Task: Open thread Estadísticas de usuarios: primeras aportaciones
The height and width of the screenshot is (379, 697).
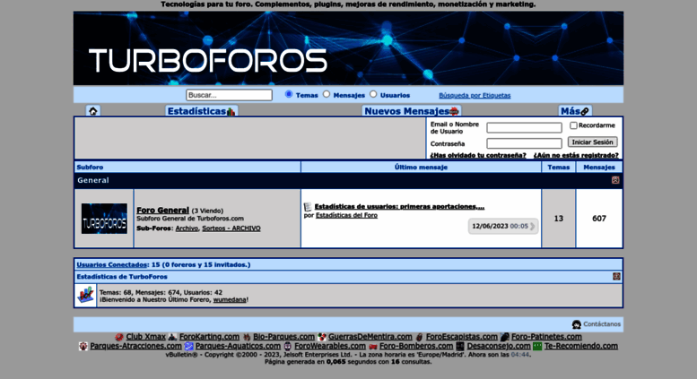Action: (399, 206)
